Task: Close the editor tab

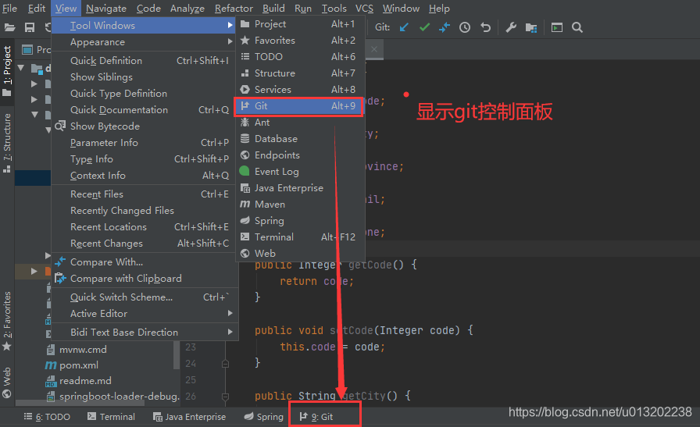Action: pyautogui.click(x=374, y=49)
